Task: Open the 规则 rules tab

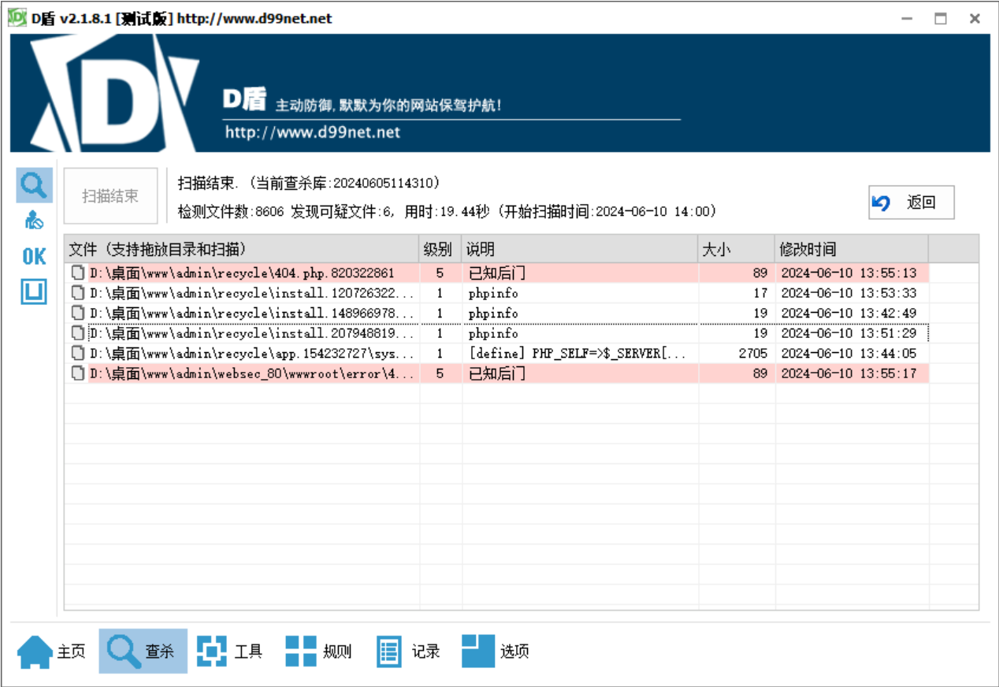Action: [318, 652]
